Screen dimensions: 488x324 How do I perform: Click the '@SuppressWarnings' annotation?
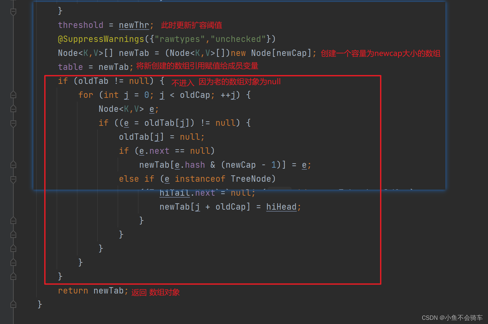(101, 39)
